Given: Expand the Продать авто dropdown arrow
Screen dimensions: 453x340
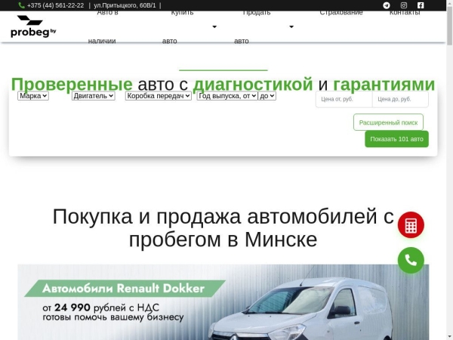Looking at the screenshot, I should (x=291, y=26).
